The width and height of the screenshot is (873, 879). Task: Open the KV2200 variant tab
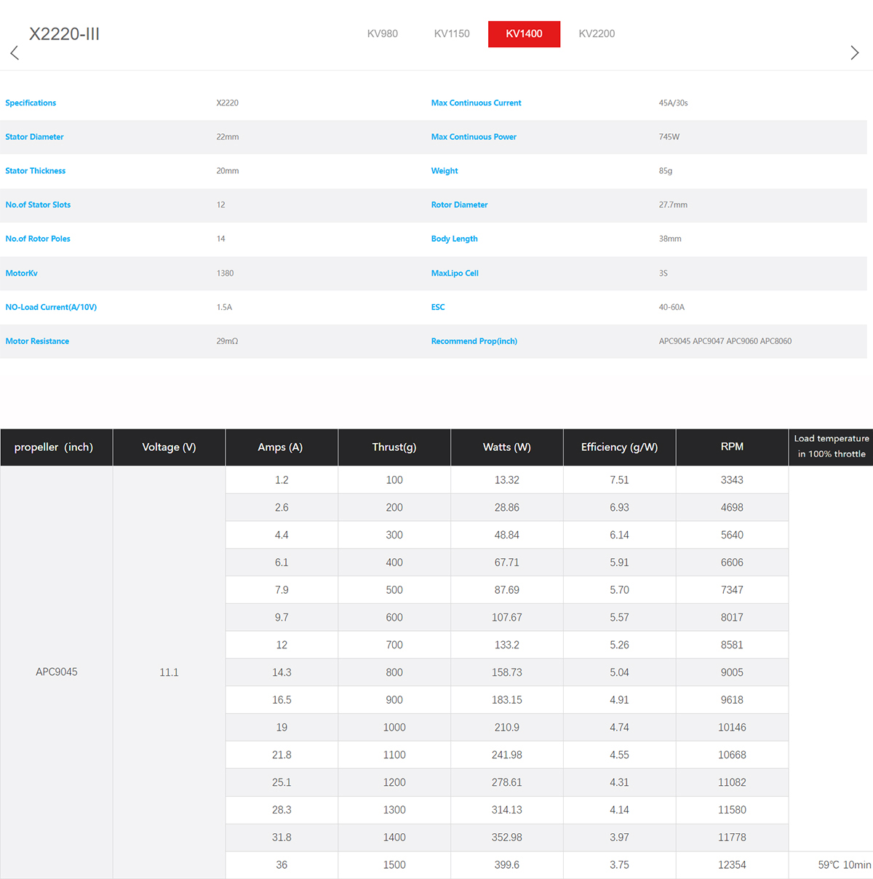click(x=597, y=33)
